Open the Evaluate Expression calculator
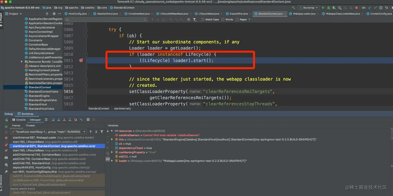 click(88, 120)
